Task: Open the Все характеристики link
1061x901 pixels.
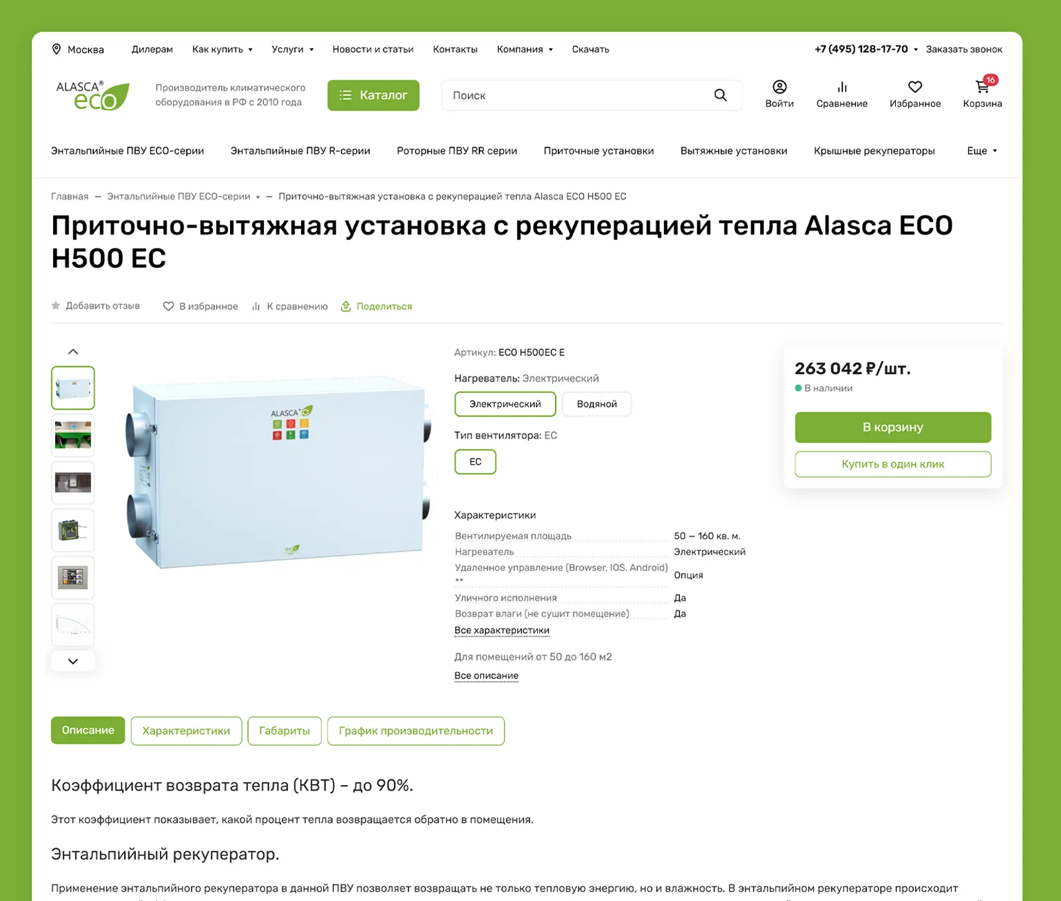Action: pyautogui.click(x=502, y=631)
